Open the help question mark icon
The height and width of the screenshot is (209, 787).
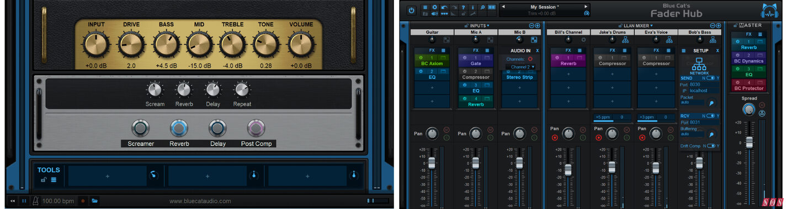tap(463, 7)
